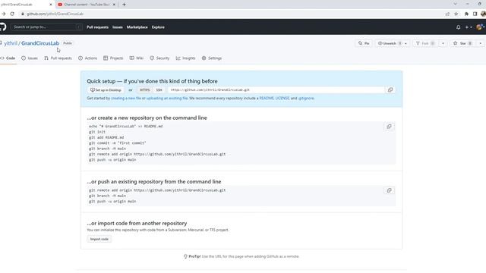
Task: Follow the uploading an existing file link
Action: point(167,98)
